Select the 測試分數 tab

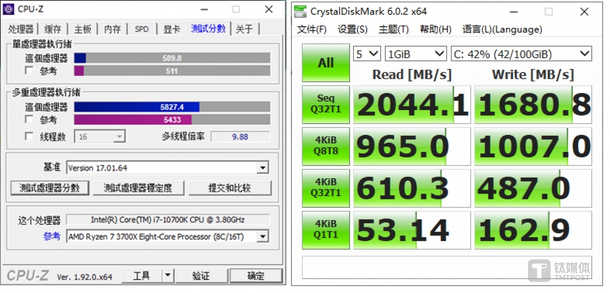tap(208, 28)
